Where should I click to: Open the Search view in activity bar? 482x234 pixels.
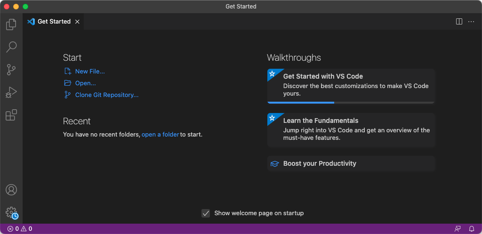point(11,47)
